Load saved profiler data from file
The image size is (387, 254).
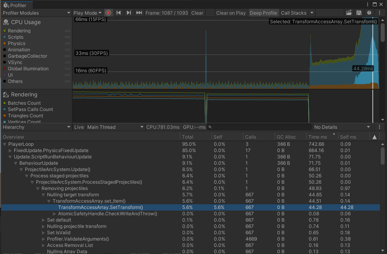(349, 13)
